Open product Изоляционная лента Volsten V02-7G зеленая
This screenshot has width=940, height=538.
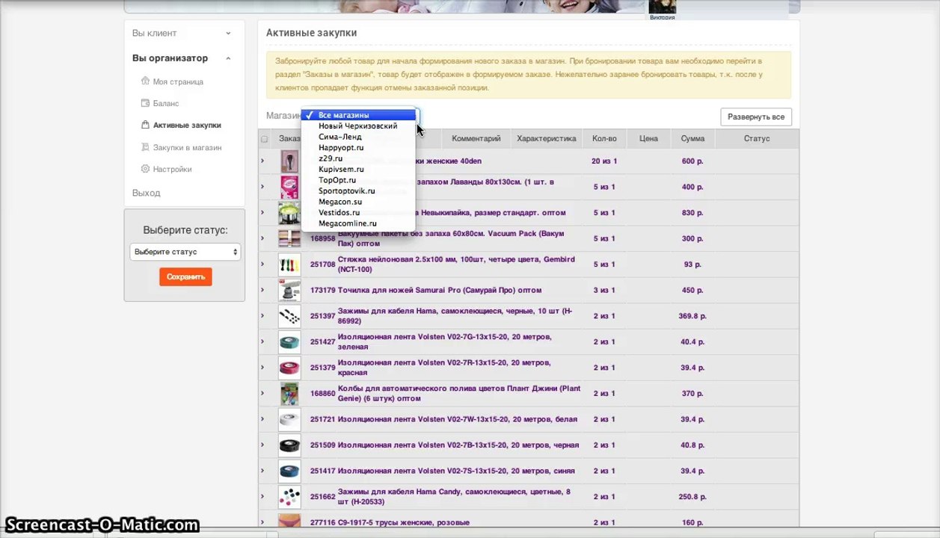pos(444,341)
